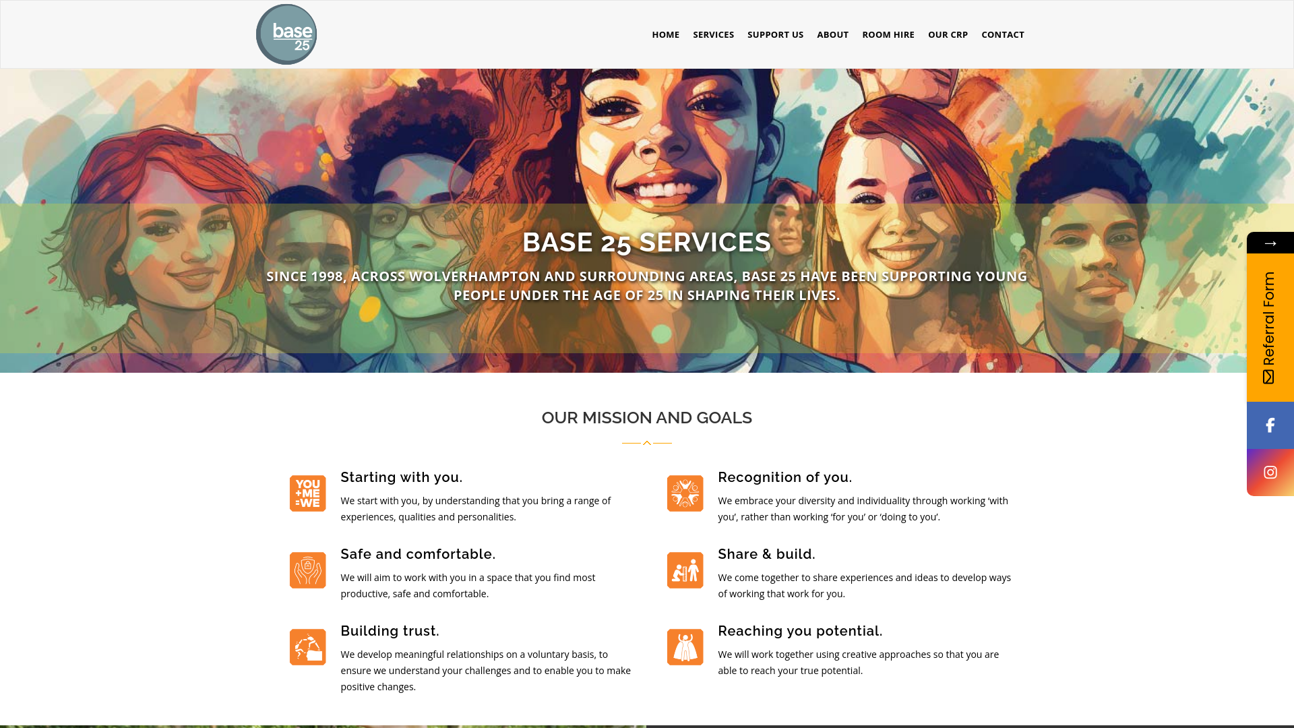The width and height of the screenshot is (1294, 728).
Task: Click the 'We start with you' paragraph
Action: 476,509
